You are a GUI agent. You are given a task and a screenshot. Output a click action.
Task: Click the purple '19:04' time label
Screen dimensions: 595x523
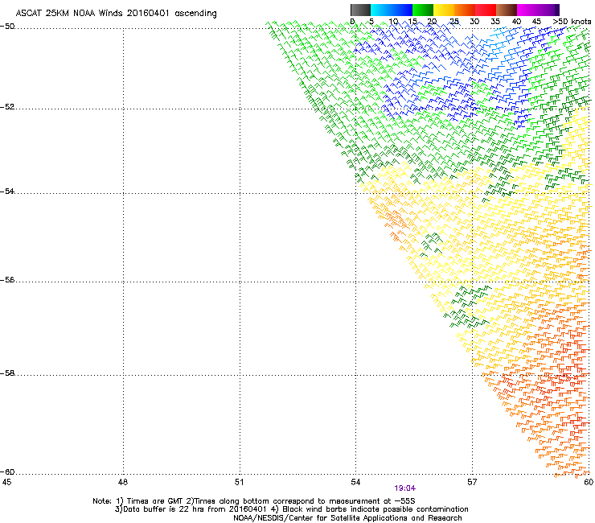404,488
